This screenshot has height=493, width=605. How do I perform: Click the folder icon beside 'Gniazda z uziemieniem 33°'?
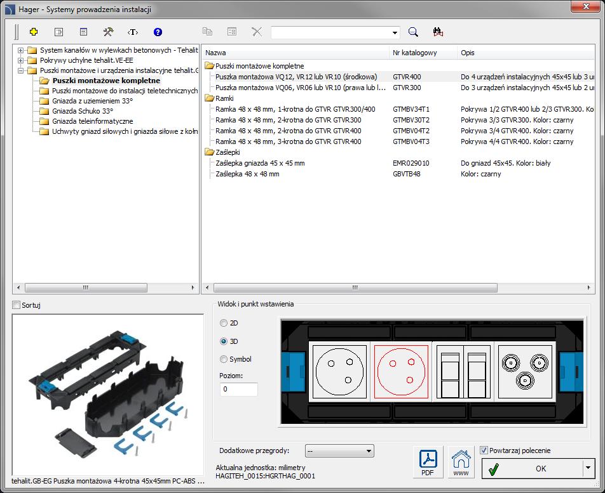coord(44,101)
